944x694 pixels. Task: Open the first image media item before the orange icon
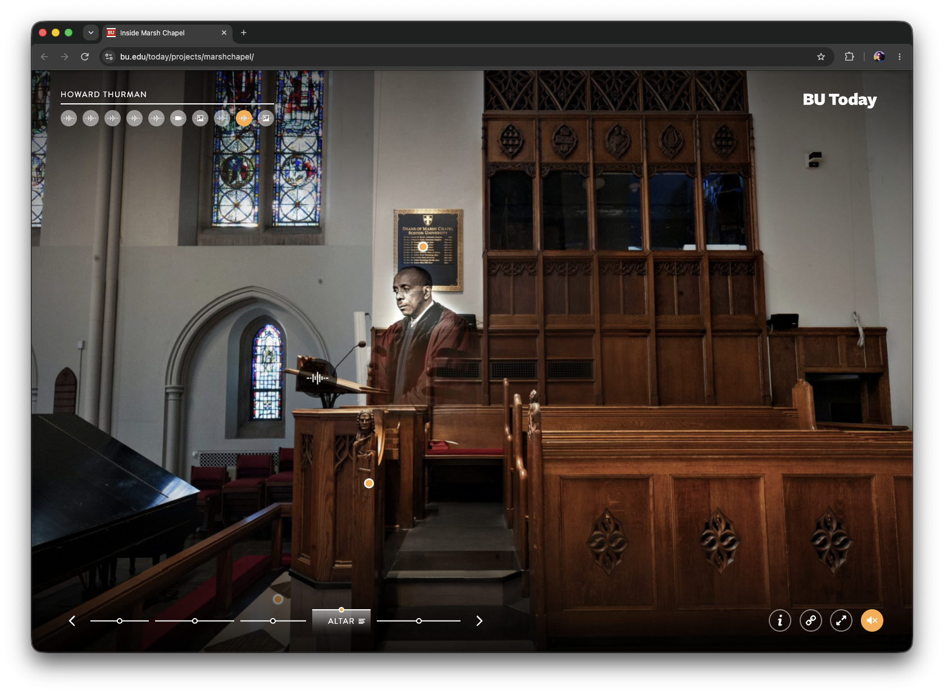200,118
